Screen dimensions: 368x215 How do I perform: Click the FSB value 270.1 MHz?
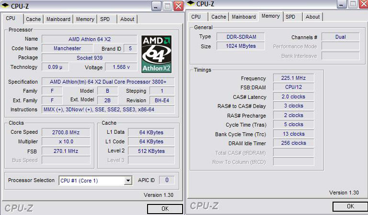pyautogui.click(x=66, y=151)
